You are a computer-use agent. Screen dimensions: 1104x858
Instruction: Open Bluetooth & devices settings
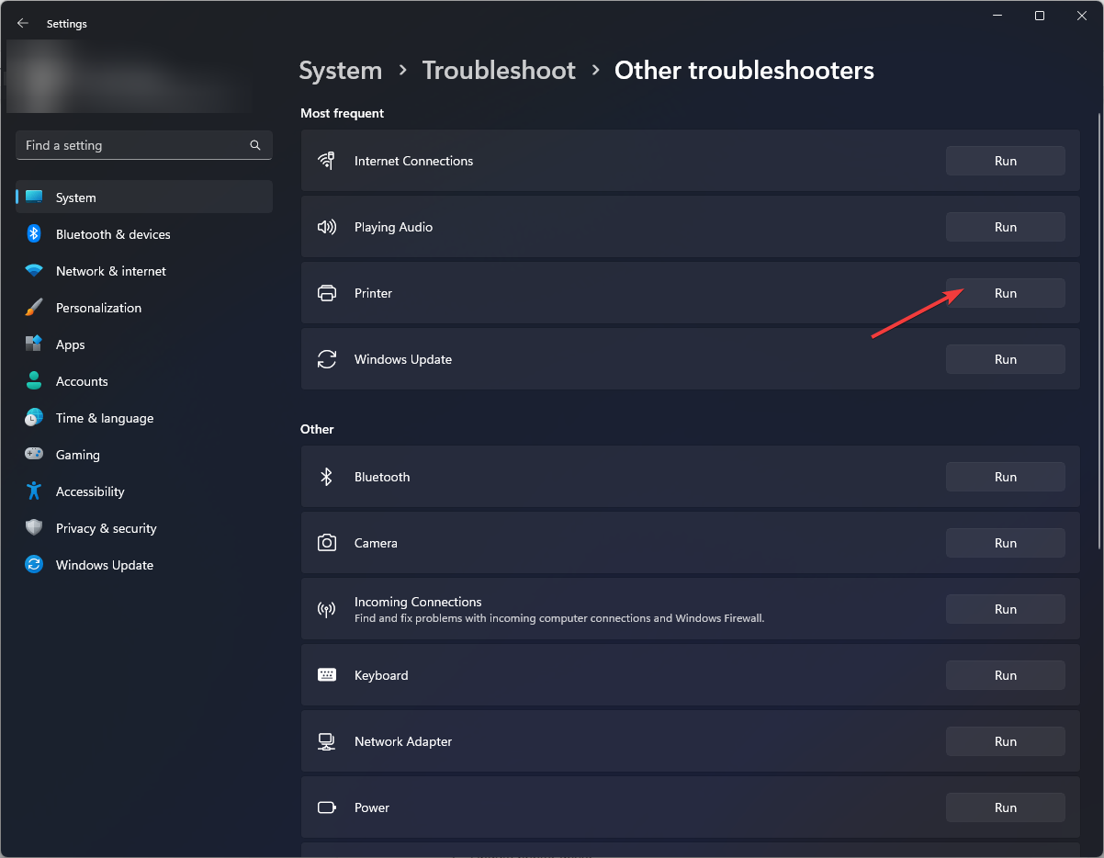(x=144, y=234)
